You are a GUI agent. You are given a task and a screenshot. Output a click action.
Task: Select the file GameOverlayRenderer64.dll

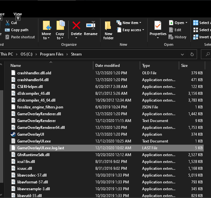[107, 128]
